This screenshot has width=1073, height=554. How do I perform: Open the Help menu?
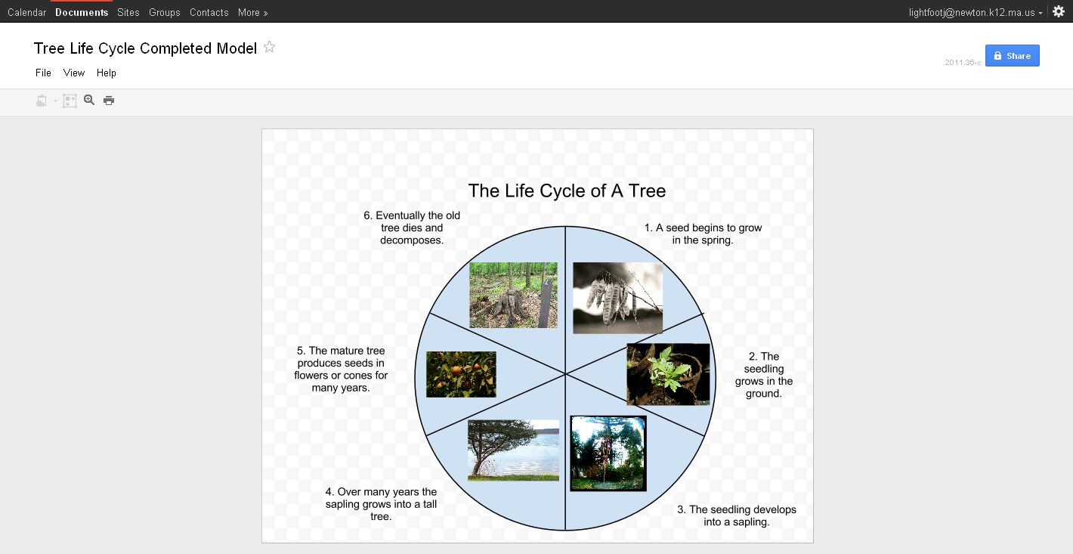tap(107, 73)
